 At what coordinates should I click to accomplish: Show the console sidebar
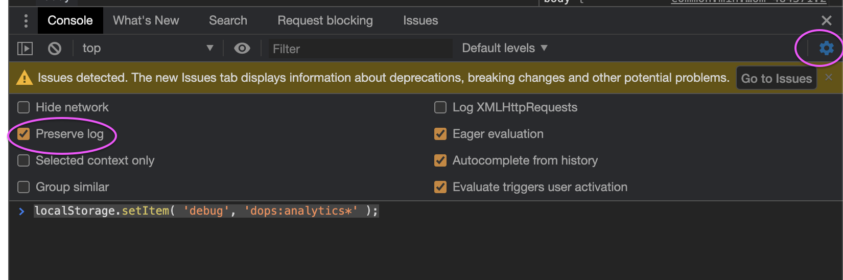[25, 49]
